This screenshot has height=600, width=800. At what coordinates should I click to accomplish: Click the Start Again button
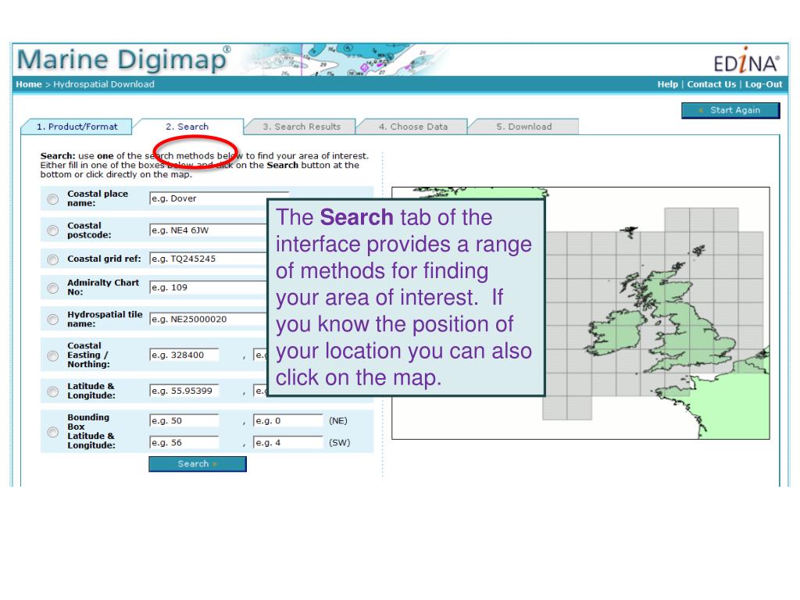tap(730, 110)
